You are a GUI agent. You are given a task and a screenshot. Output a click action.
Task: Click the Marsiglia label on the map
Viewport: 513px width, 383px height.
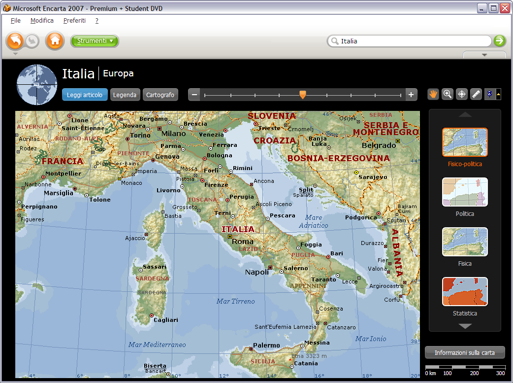pos(59,193)
